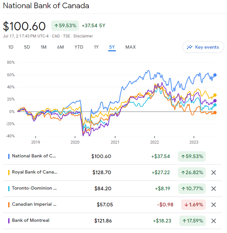Image resolution: width=227 pixels, height=233 pixels.
Task: Remove Royal Bank of Canada comparison
Action: point(214,173)
